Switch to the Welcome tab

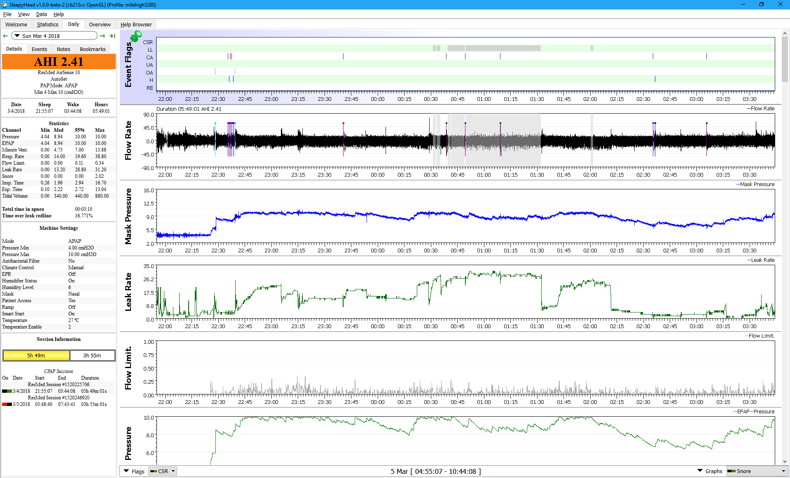[16, 24]
